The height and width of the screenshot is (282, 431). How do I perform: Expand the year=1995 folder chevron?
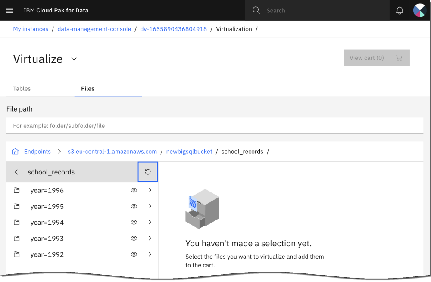click(x=150, y=206)
